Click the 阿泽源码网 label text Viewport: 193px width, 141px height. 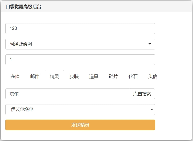(21, 44)
